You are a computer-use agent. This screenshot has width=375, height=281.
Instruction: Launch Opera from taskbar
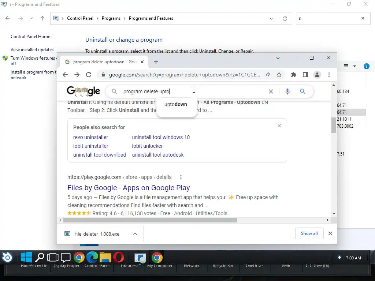tap(119, 257)
